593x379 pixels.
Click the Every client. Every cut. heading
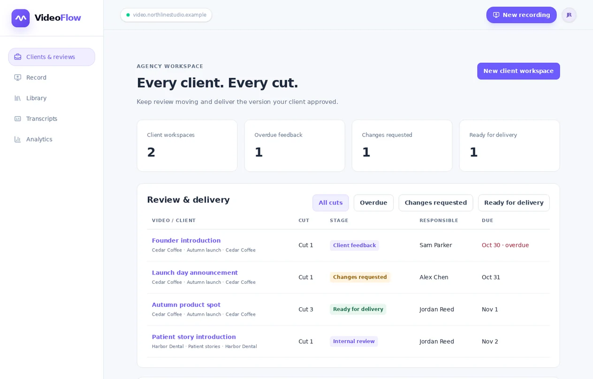218,83
